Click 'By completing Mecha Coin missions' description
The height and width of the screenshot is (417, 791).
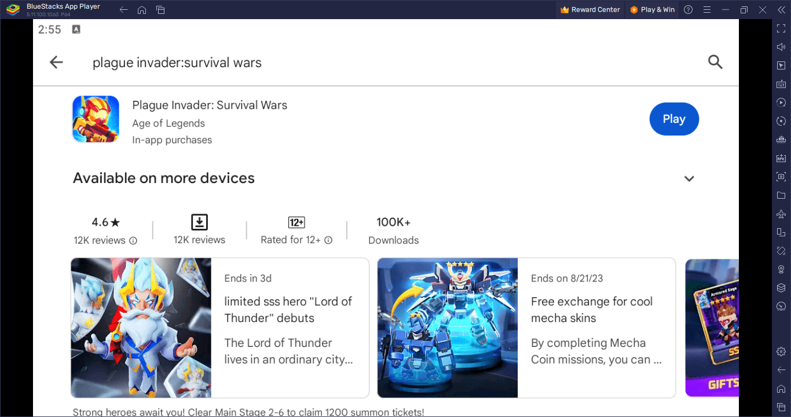click(596, 351)
